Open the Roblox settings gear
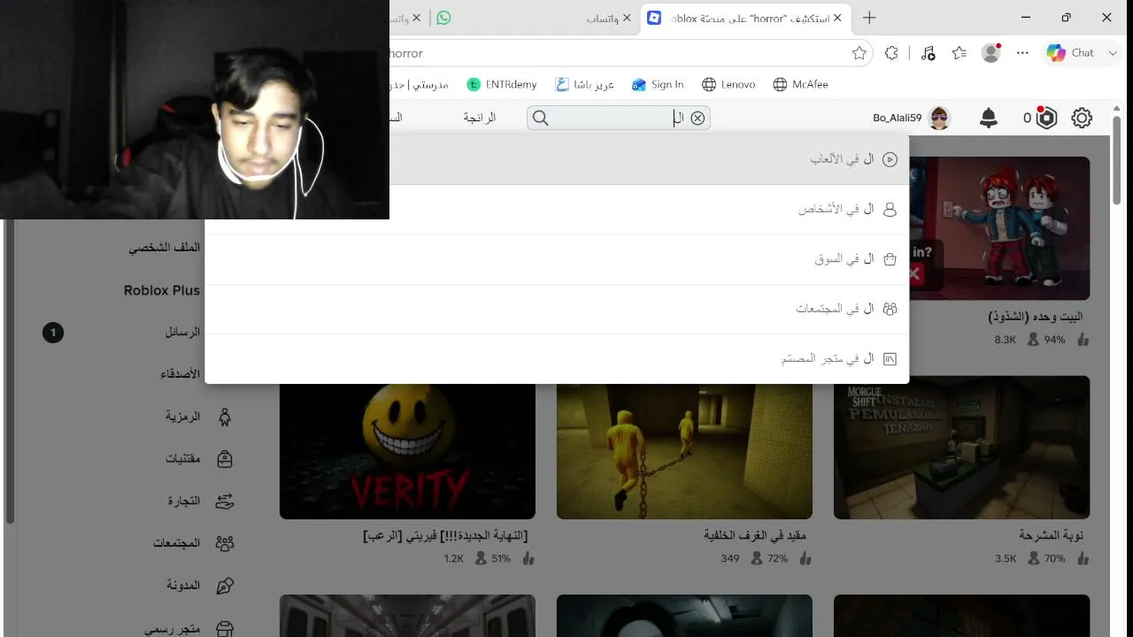 [x=1082, y=118]
